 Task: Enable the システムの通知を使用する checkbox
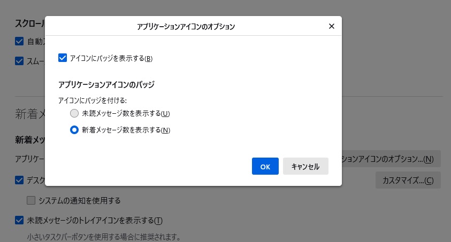pyautogui.click(x=31, y=200)
